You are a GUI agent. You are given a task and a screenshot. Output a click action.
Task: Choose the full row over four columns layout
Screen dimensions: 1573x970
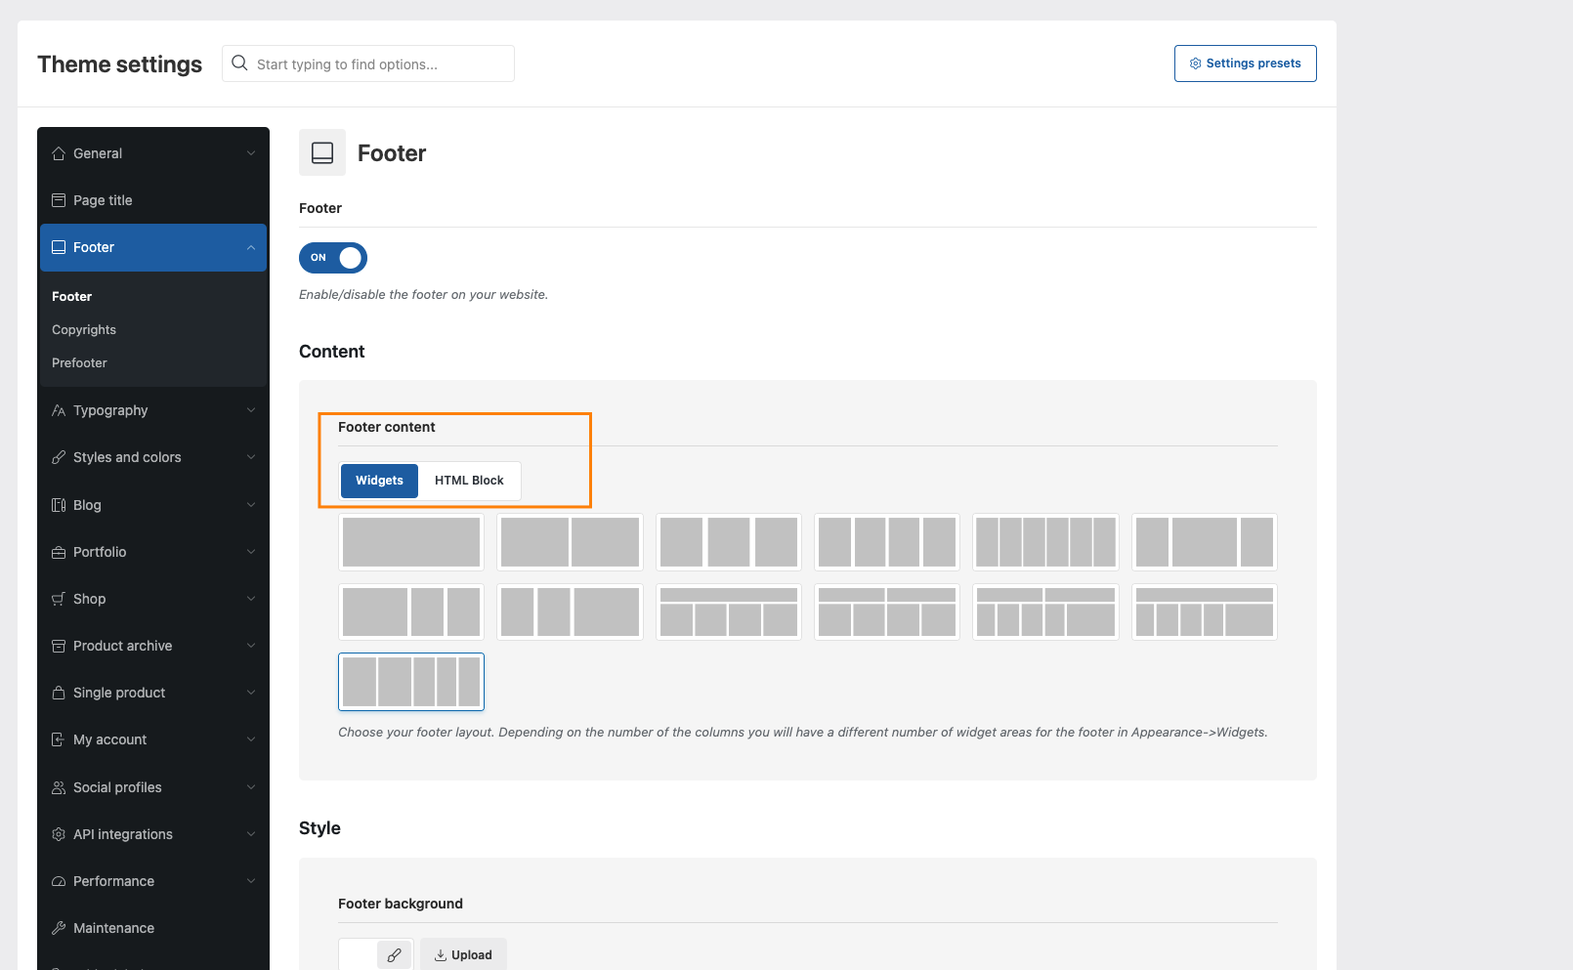tap(729, 612)
